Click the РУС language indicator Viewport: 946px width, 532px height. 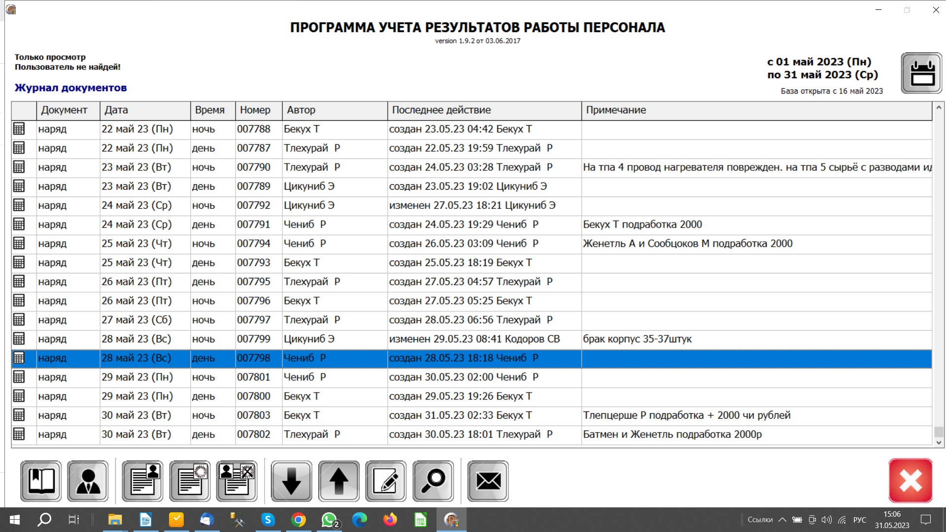point(859,520)
